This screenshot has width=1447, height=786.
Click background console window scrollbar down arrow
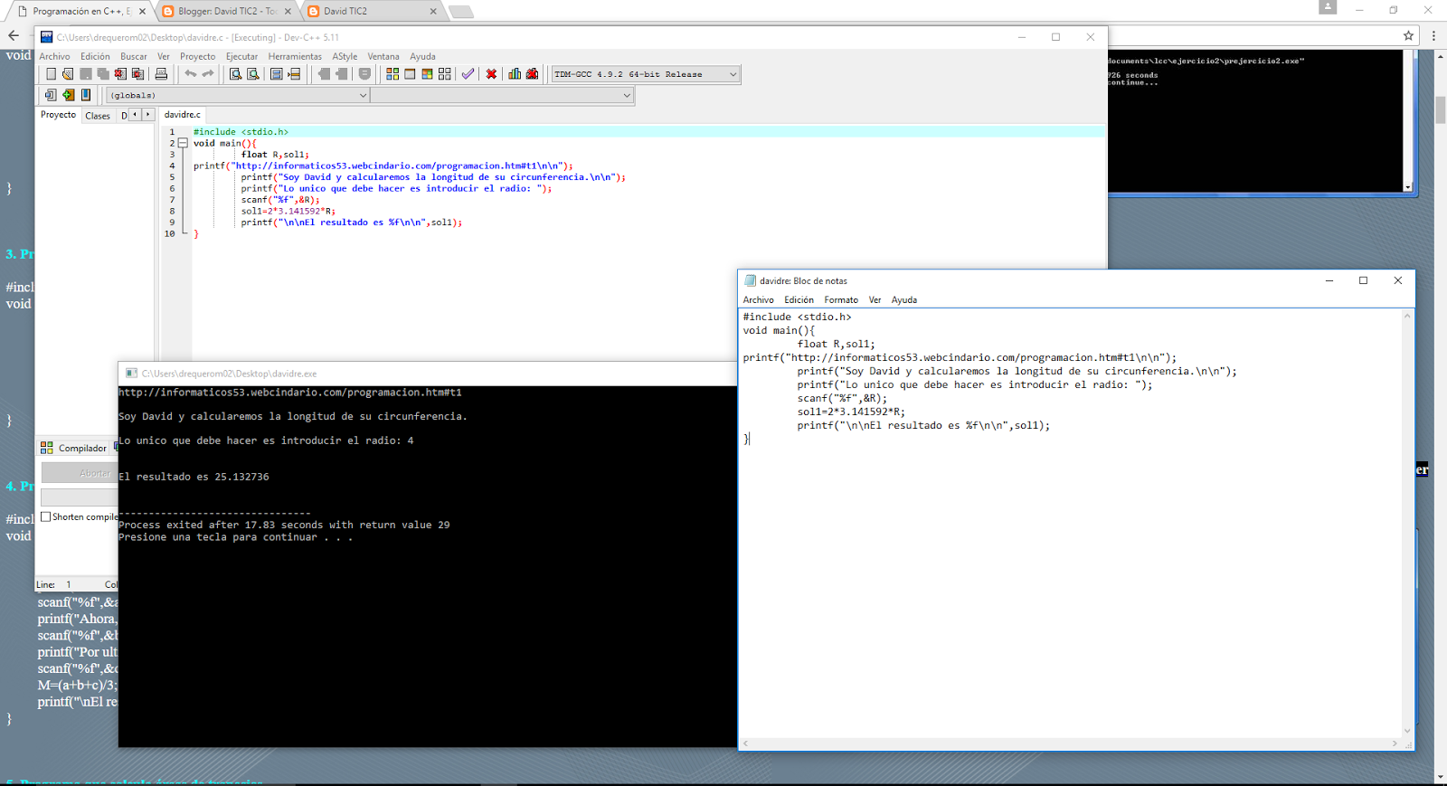[x=1408, y=187]
